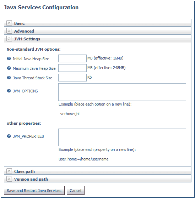Open the Advanced section header
The width and height of the screenshot is (195, 198).
[x=98, y=31]
